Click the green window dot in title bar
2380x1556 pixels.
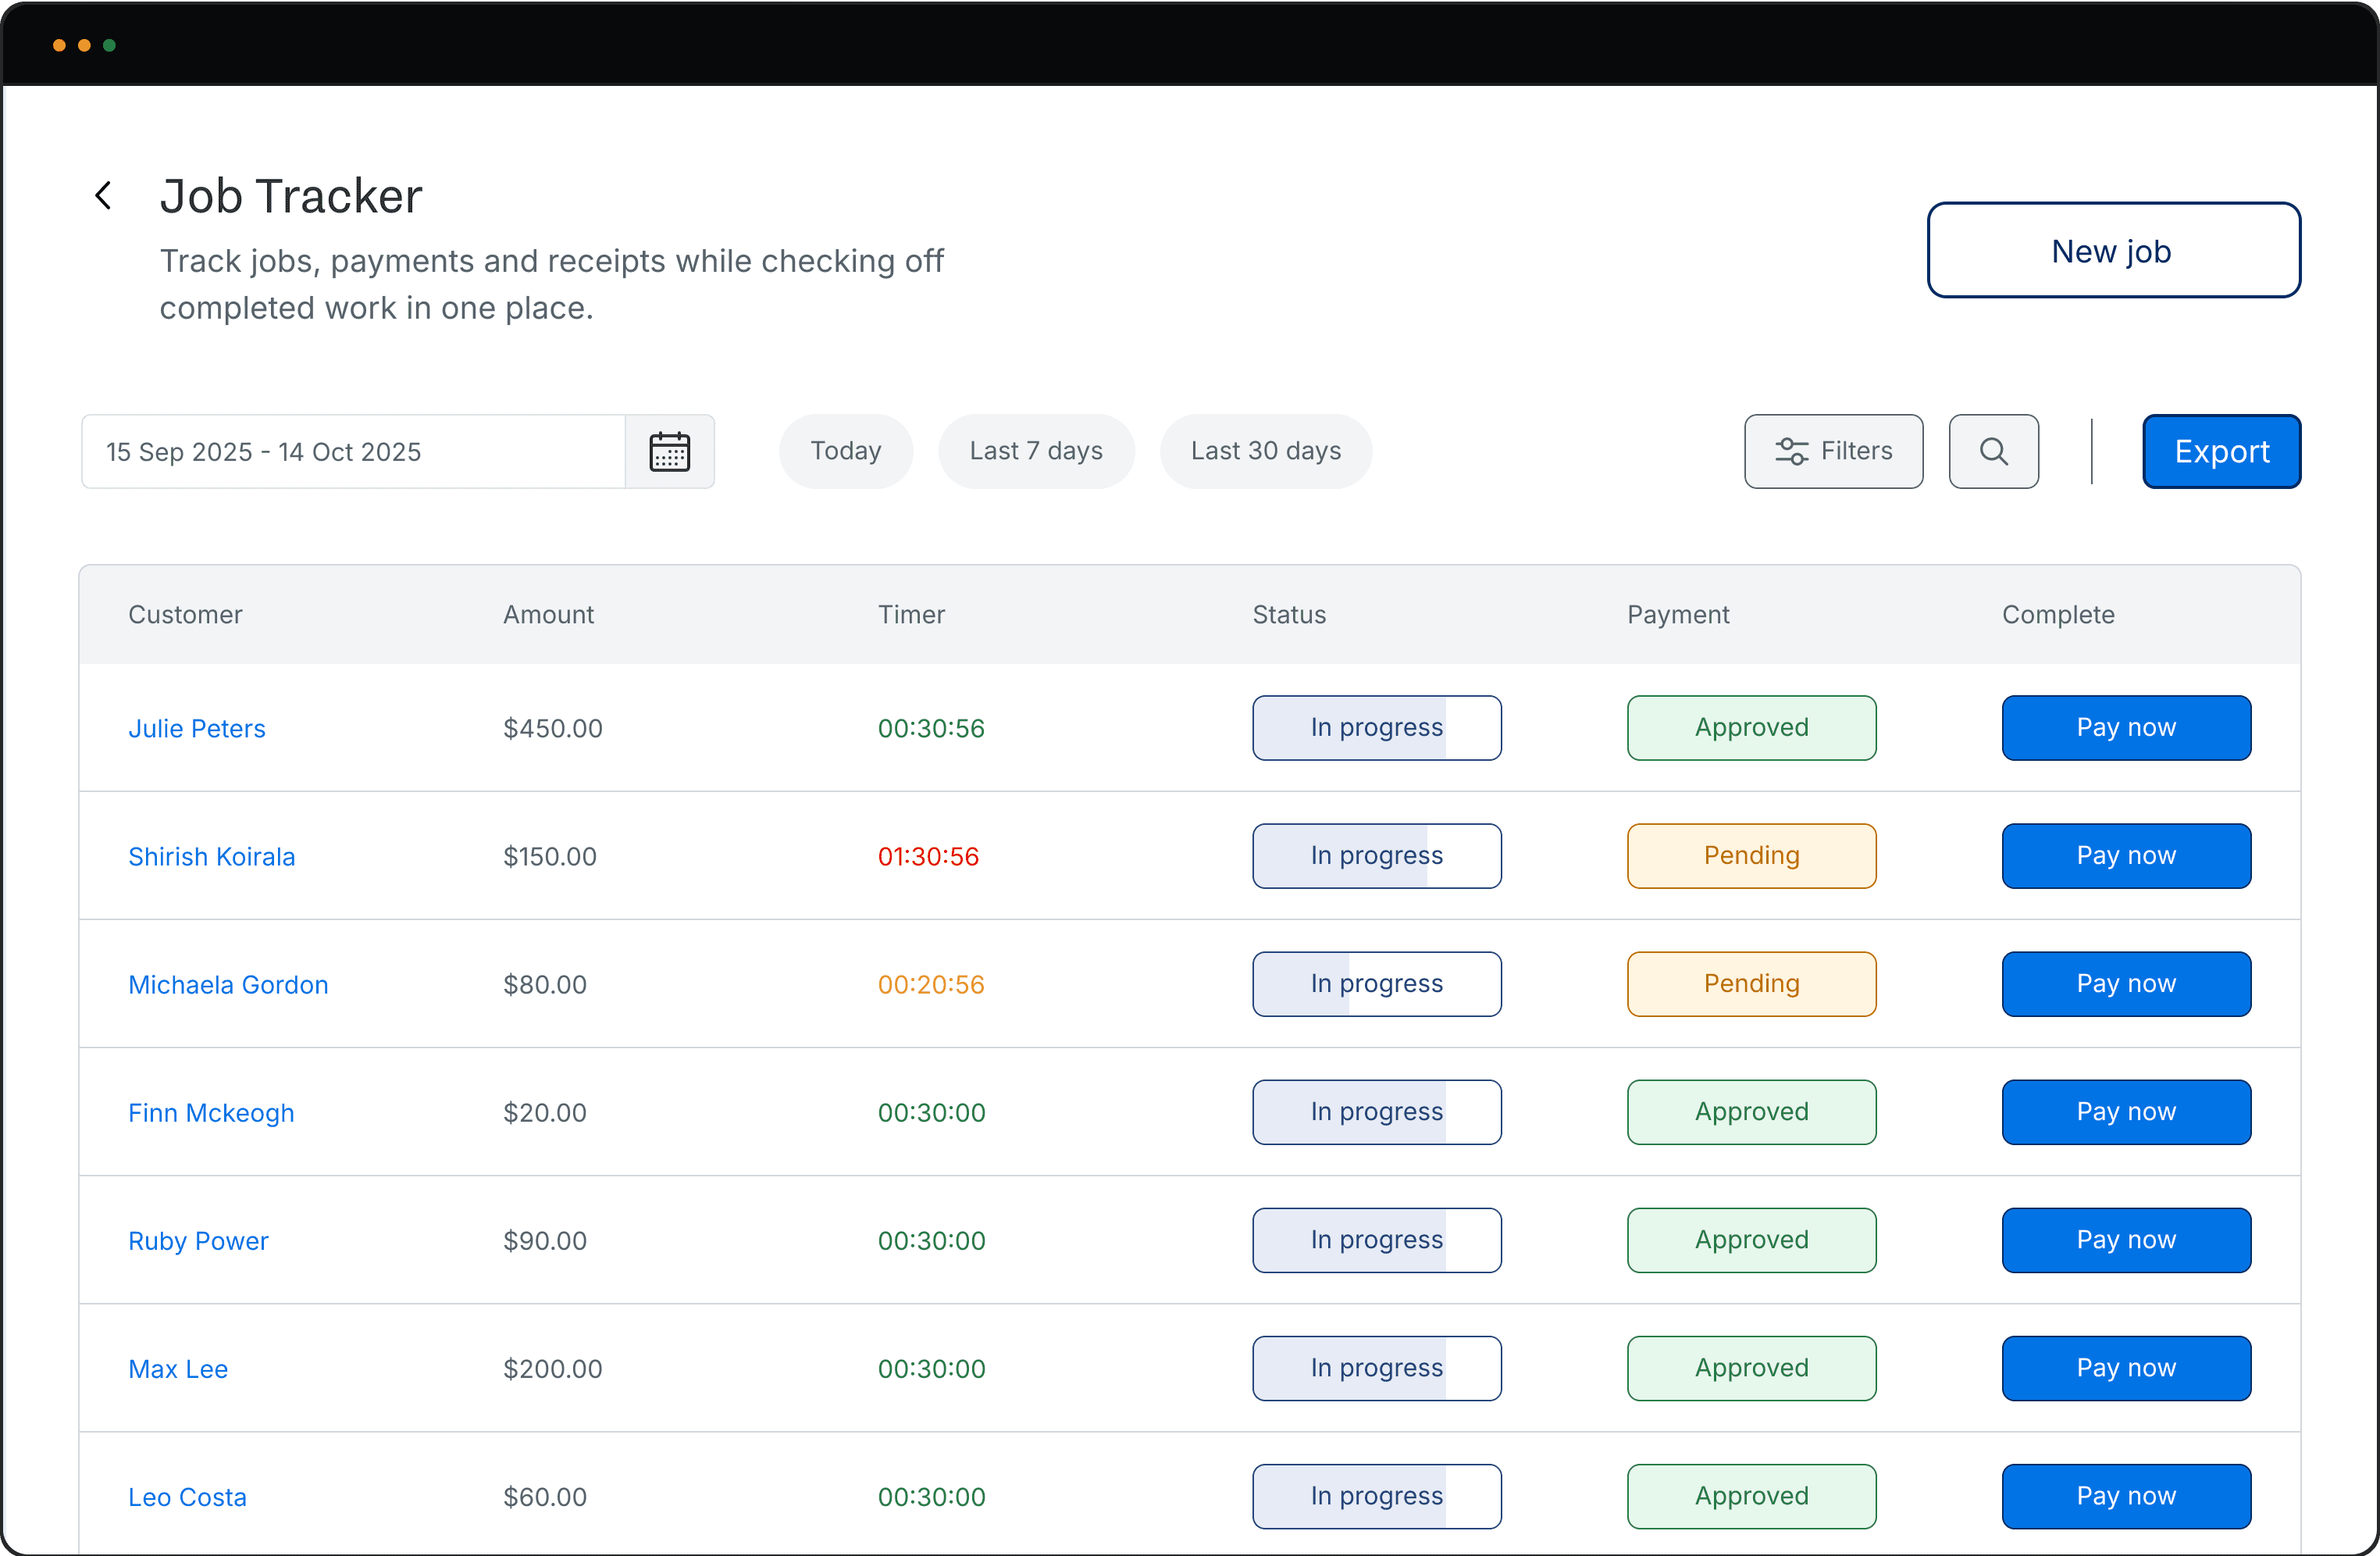(110, 45)
